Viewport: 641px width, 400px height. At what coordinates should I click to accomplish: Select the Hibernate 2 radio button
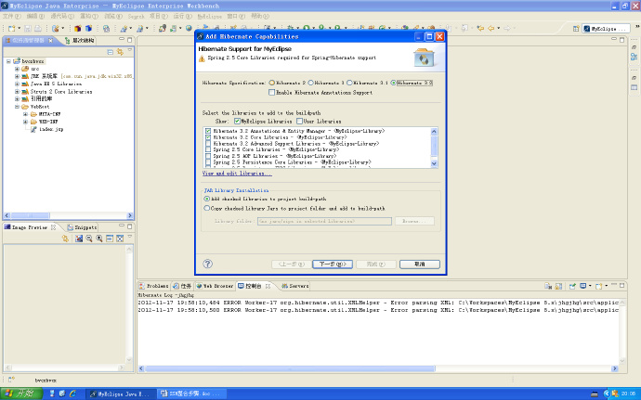pyautogui.click(x=271, y=83)
